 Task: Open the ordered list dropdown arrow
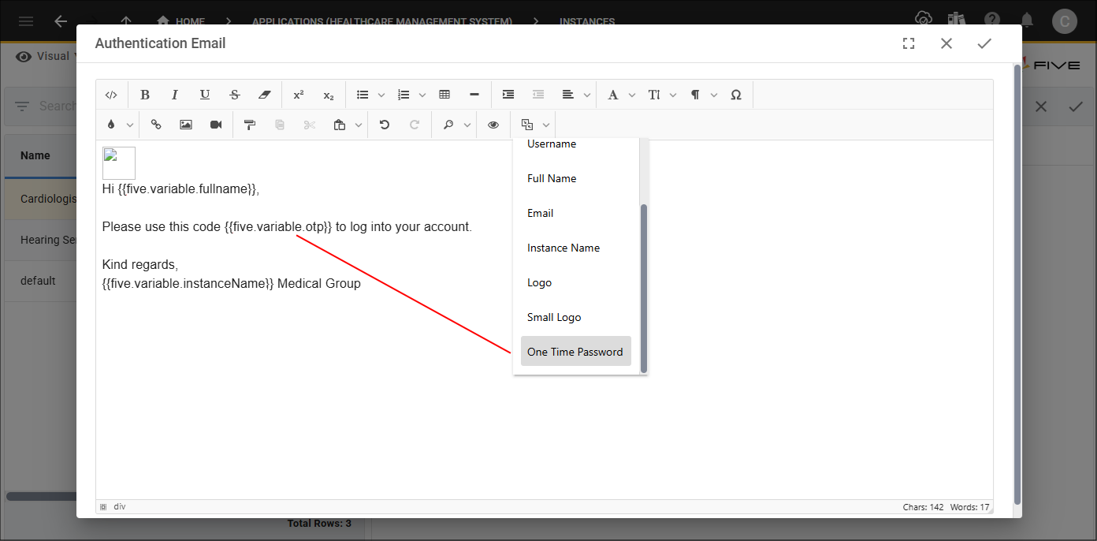422,95
